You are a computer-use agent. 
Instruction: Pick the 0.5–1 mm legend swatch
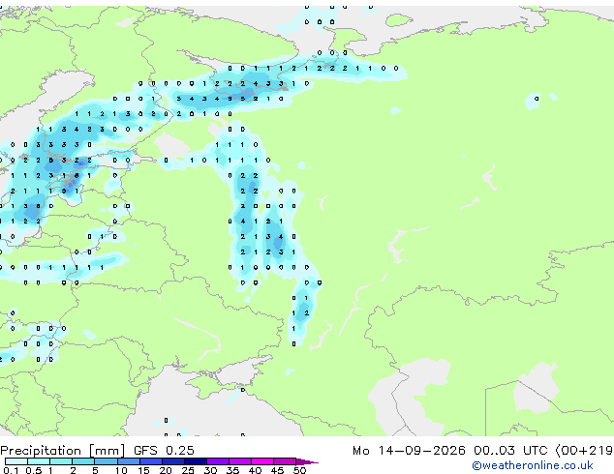39,461
